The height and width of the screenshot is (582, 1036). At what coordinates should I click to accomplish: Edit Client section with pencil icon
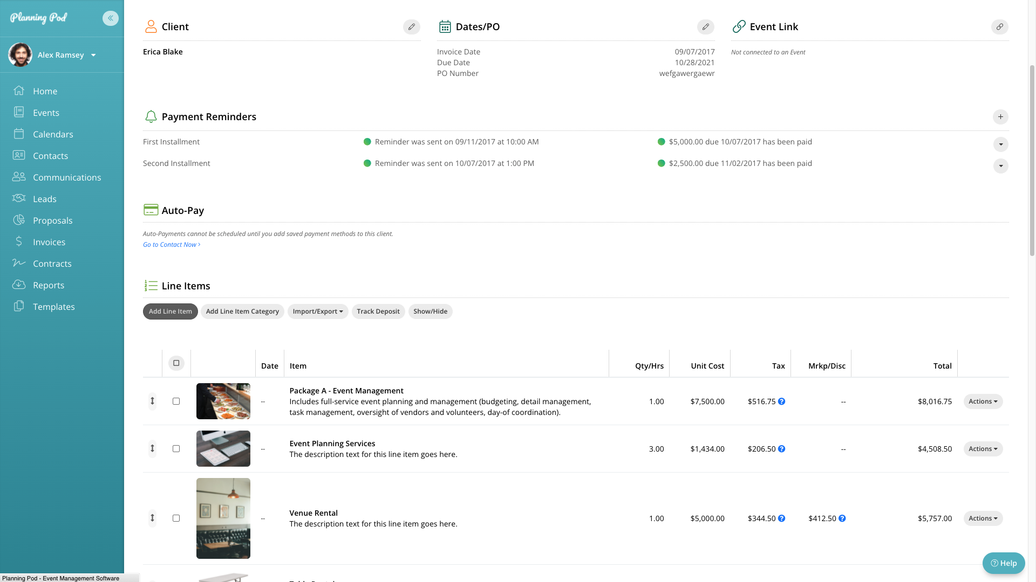[411, 27]
